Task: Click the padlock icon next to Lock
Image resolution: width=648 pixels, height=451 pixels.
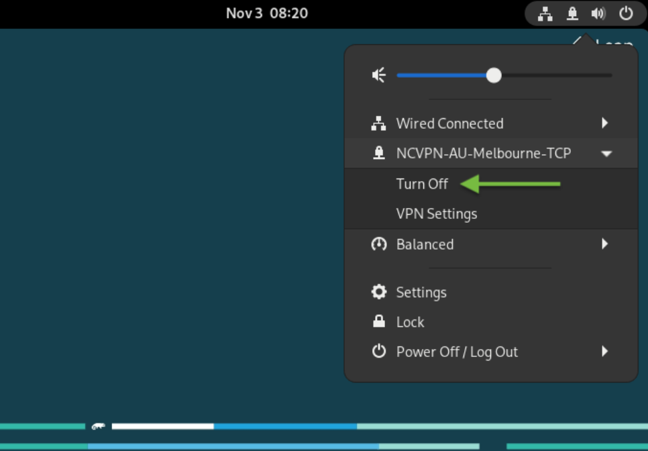Action: 378,321
